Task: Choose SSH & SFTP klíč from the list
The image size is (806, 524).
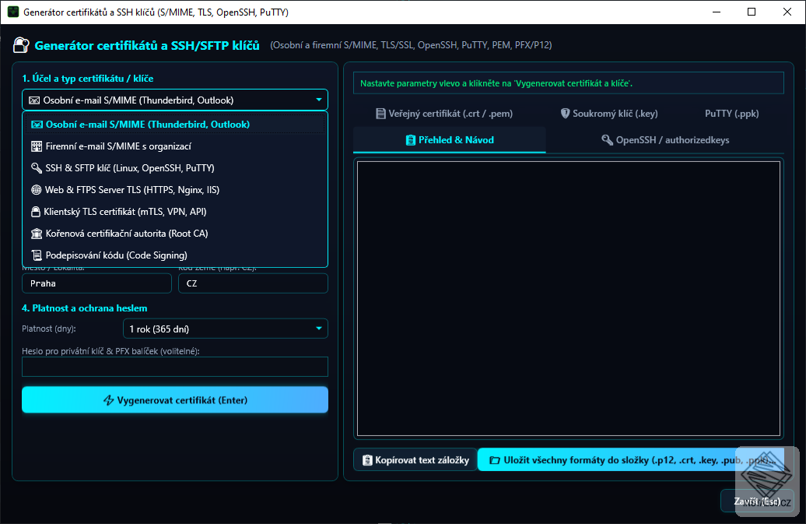Action: (175, 168)
